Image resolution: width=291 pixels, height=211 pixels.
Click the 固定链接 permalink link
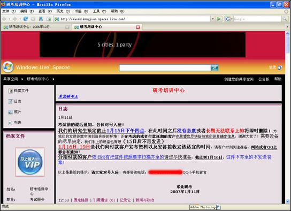pos(81,200)
